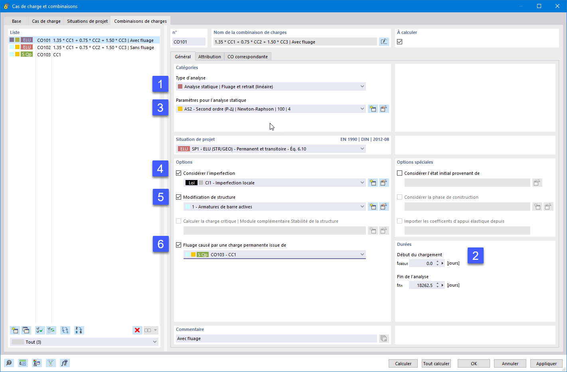
Task: Open the comment library icon
Action: tap(384, 338)
